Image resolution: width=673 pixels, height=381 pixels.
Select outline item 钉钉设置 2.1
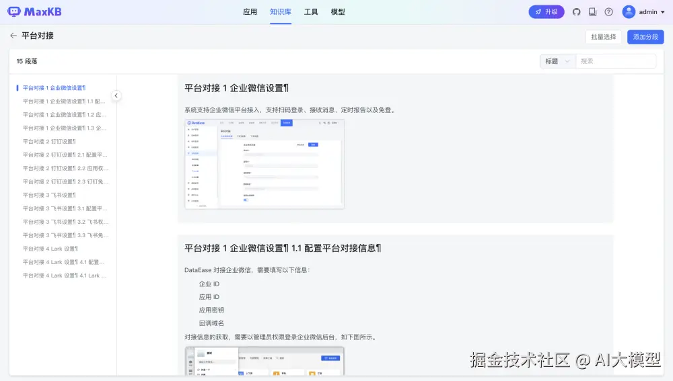click(65, 155)
